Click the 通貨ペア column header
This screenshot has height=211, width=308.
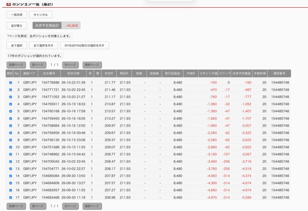click(x=29, y=73)
